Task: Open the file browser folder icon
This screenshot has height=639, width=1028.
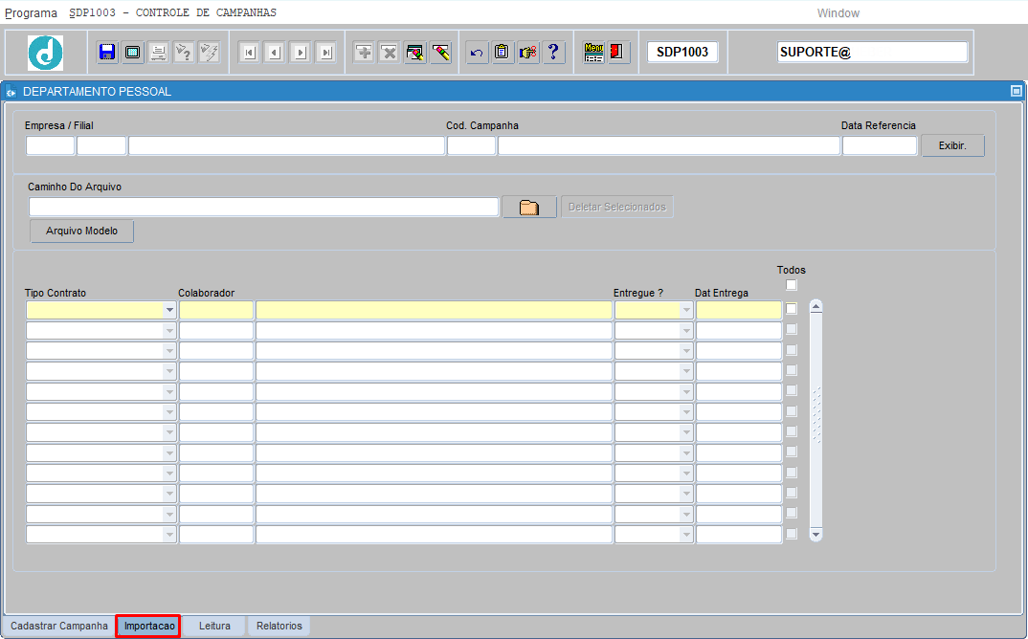Action: click(x=529, y=208)
